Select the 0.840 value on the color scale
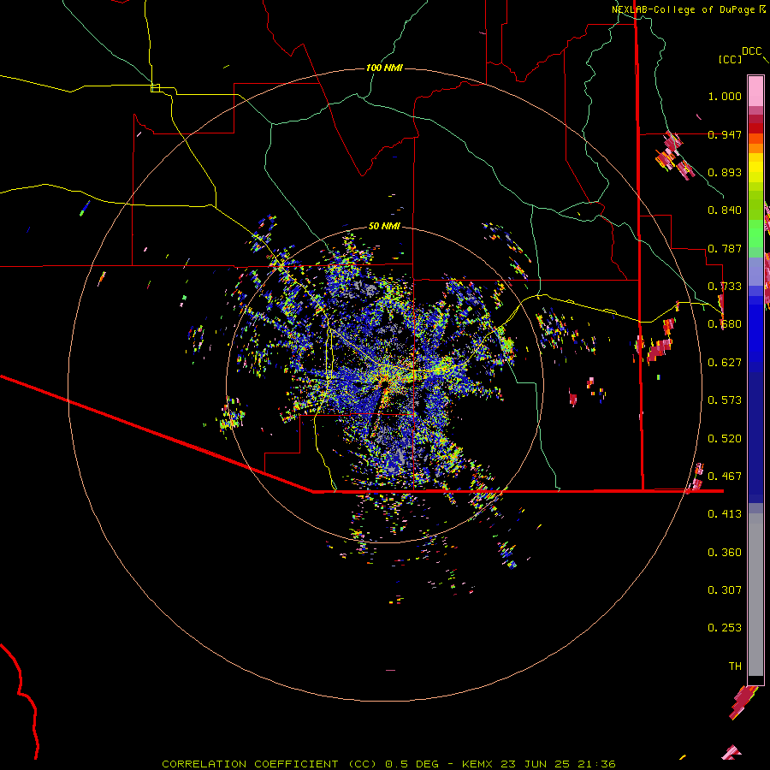The width and height of the screenshot is (770, 770). pyautogui.click(x=725, y=210)
